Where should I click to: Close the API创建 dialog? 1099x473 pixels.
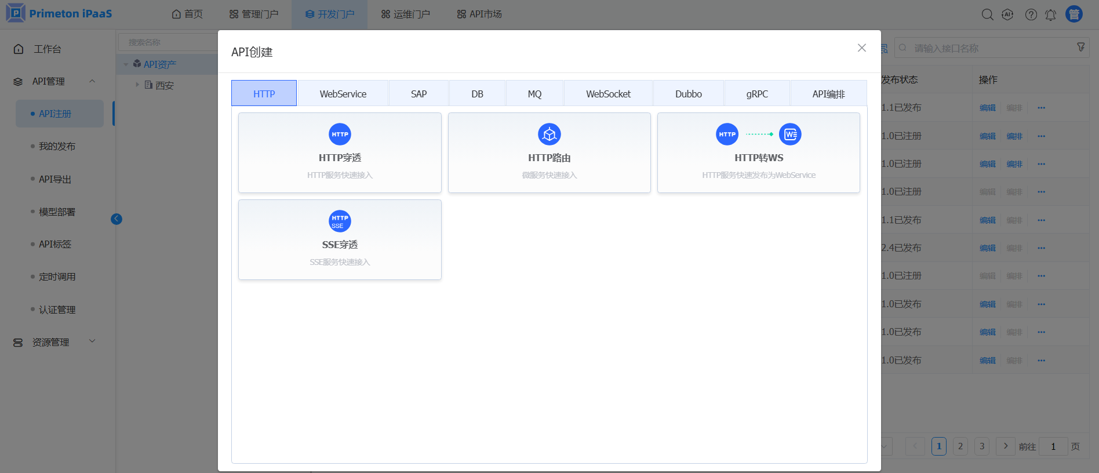pyautogui.click(x=861, y=48)
